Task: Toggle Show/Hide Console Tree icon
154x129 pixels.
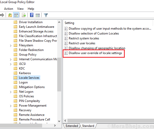Action: point(16,15)
